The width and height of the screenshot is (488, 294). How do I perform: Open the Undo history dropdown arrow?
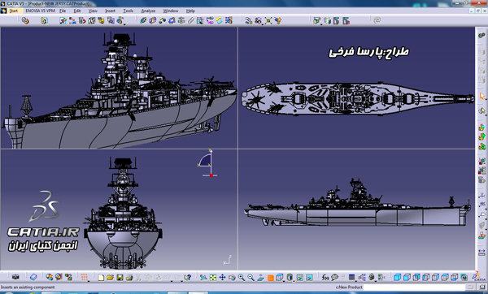point(172,281)
